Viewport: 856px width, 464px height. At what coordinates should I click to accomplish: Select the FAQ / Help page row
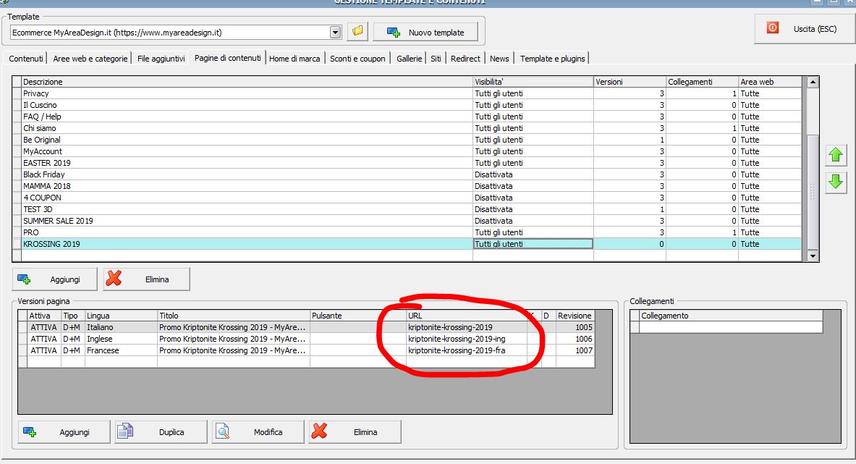(x=407, y=117)
